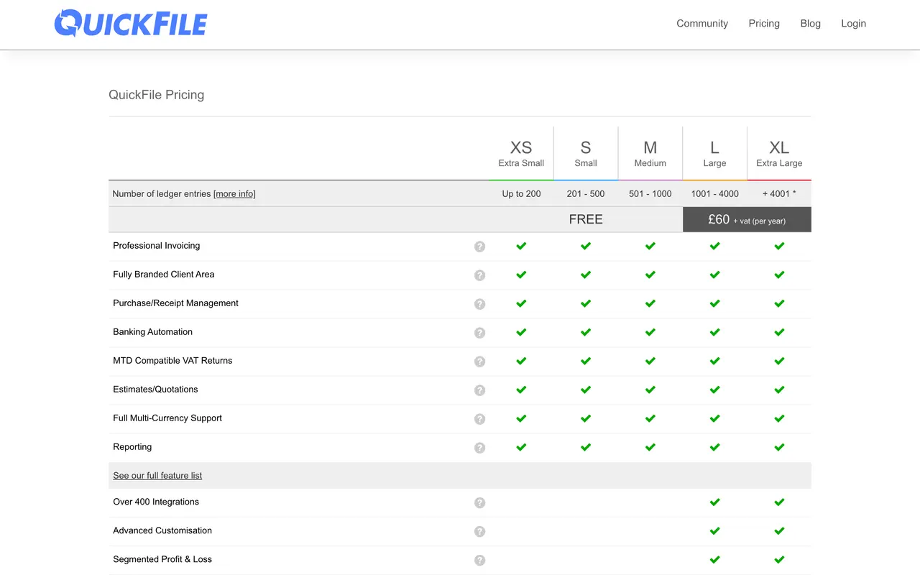Click the '+ 4001 *' ledger cell

click(x=779, y=193)
